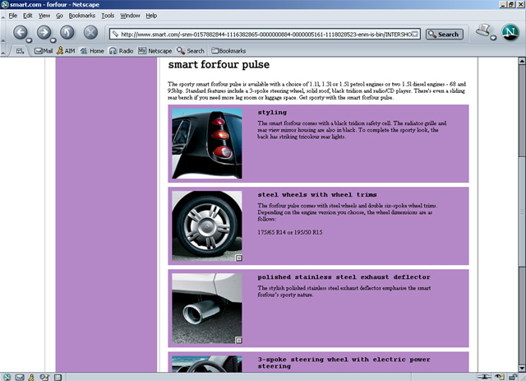Click the Print icon in the toolbar
The height and width of the screenshot is (381, 526).
click(484, 33)
